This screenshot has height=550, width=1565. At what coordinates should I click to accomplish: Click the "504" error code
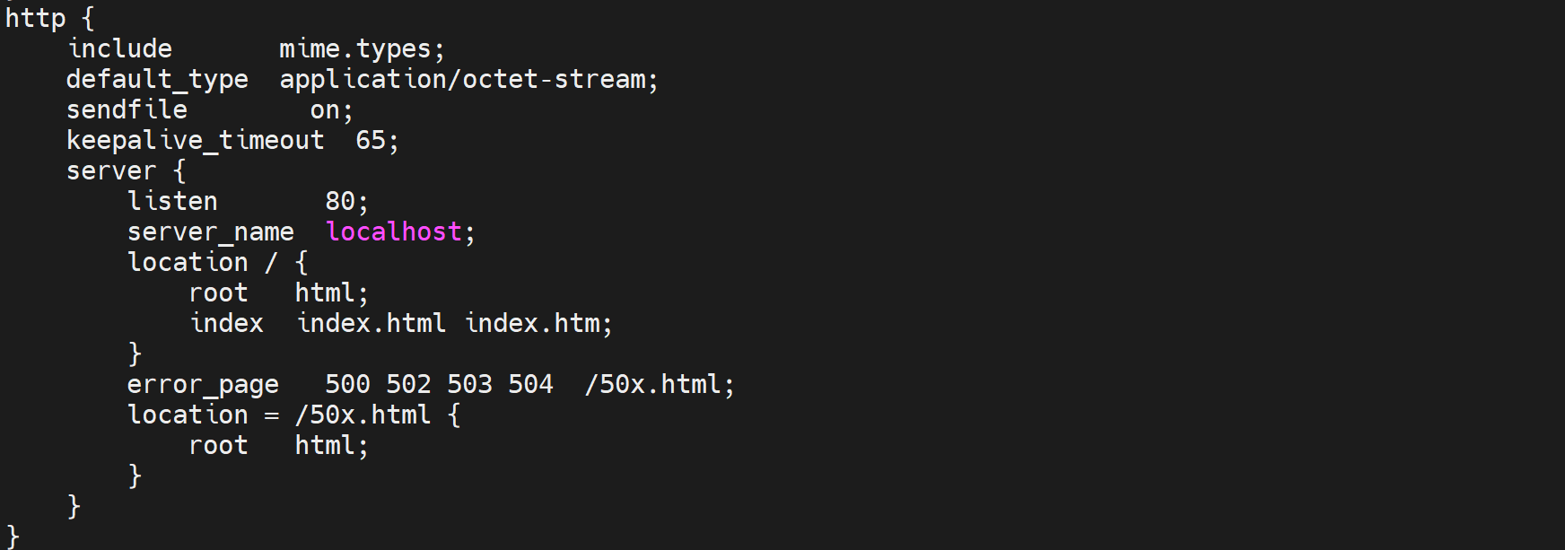point(530,384)
